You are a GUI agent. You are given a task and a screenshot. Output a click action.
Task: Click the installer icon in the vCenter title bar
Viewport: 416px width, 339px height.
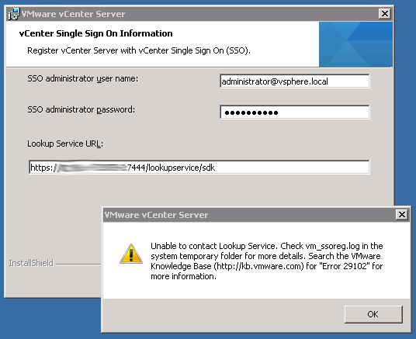click(x=13, y=14)
